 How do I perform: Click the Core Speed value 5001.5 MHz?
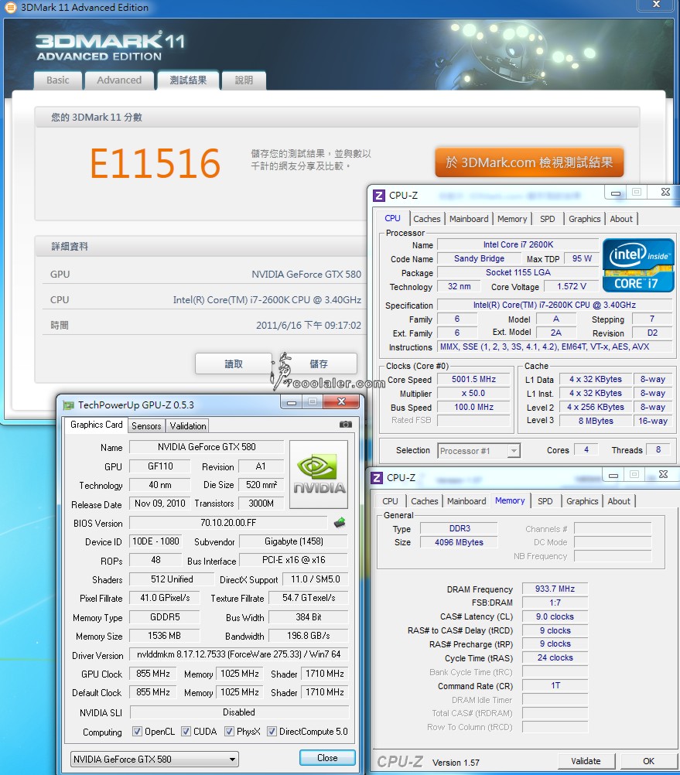(x=474, y=379)
